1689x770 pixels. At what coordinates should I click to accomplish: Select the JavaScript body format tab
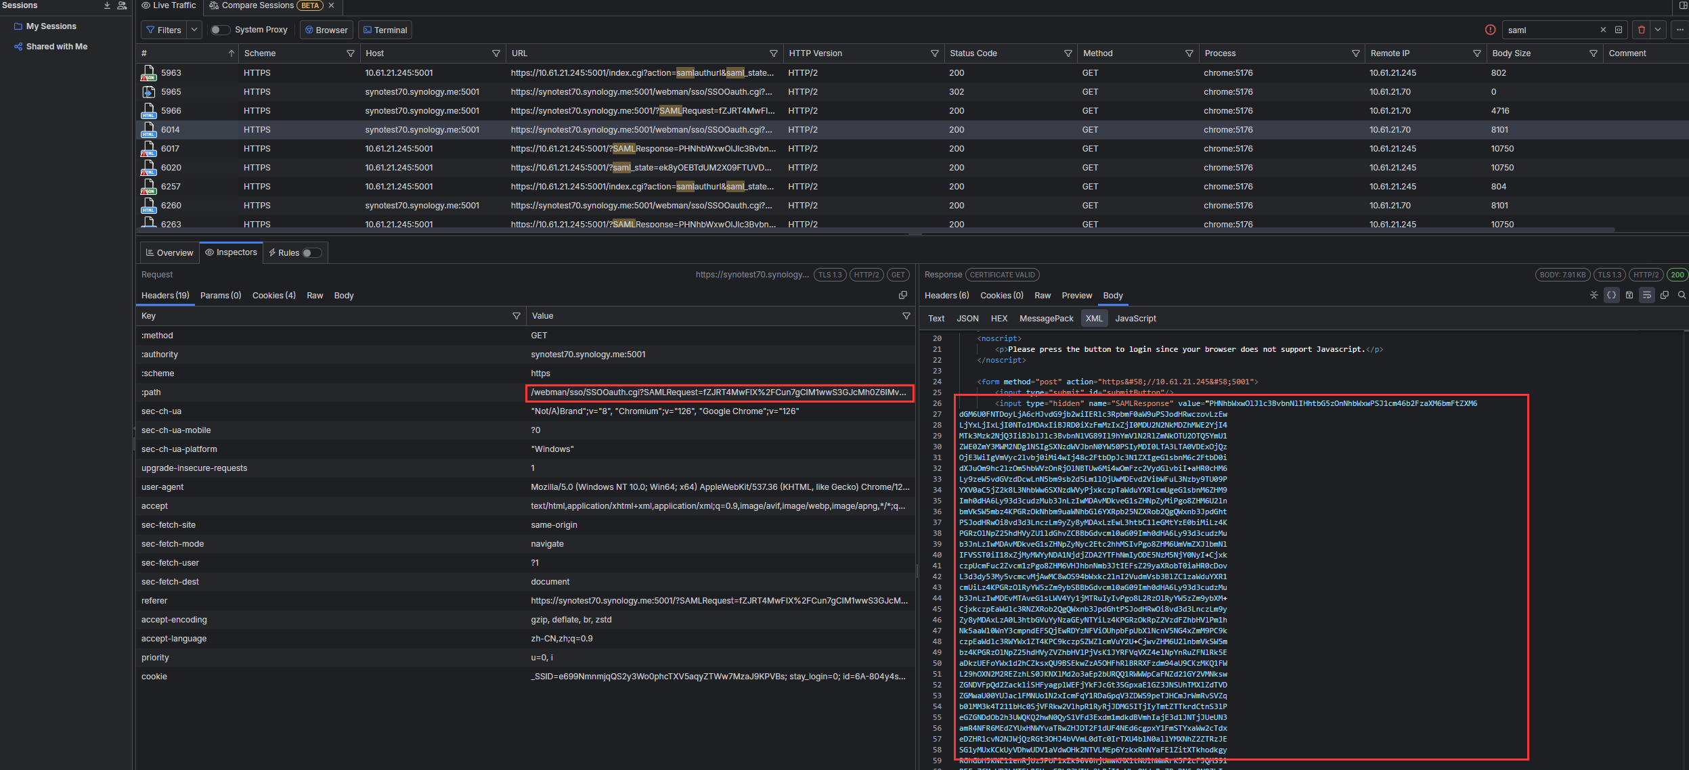[x=1135, y=319]
